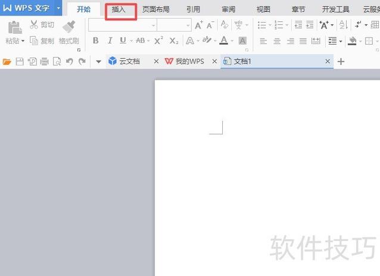The image size is (380, 276).
Task: Toggle italic formatting
Action: (x=110, y=40)
